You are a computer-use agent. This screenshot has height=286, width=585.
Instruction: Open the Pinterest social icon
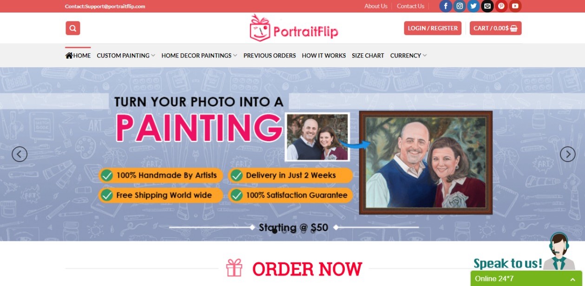501,6
